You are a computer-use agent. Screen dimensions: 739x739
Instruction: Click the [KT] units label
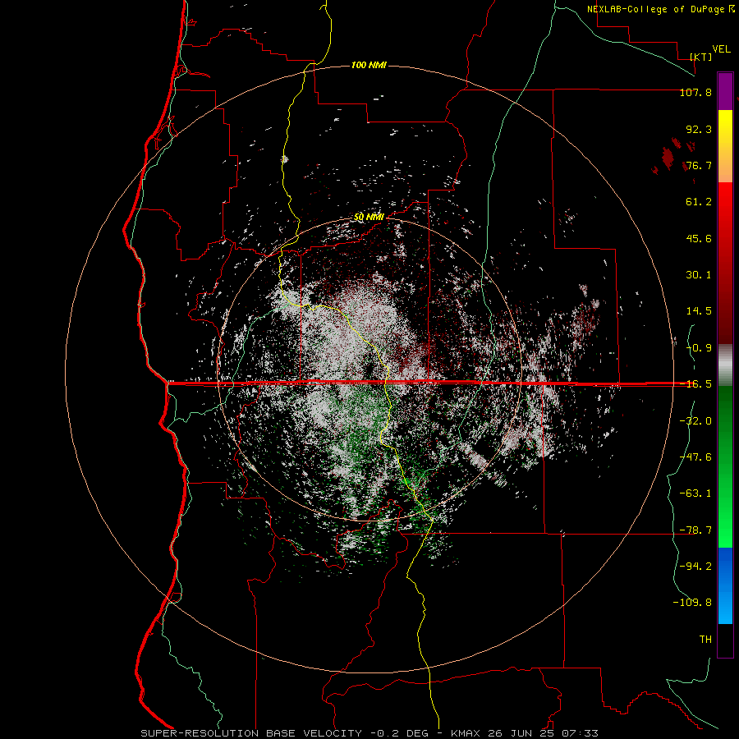(701, 57)
